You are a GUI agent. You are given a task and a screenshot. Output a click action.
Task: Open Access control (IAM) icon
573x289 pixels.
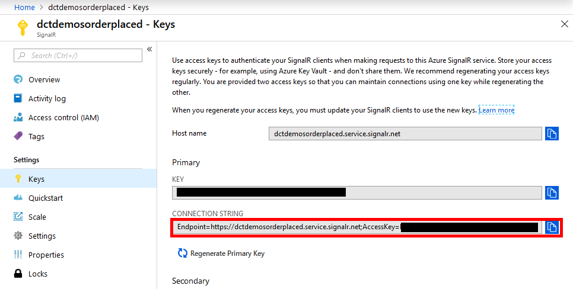[x=18, y=117]
